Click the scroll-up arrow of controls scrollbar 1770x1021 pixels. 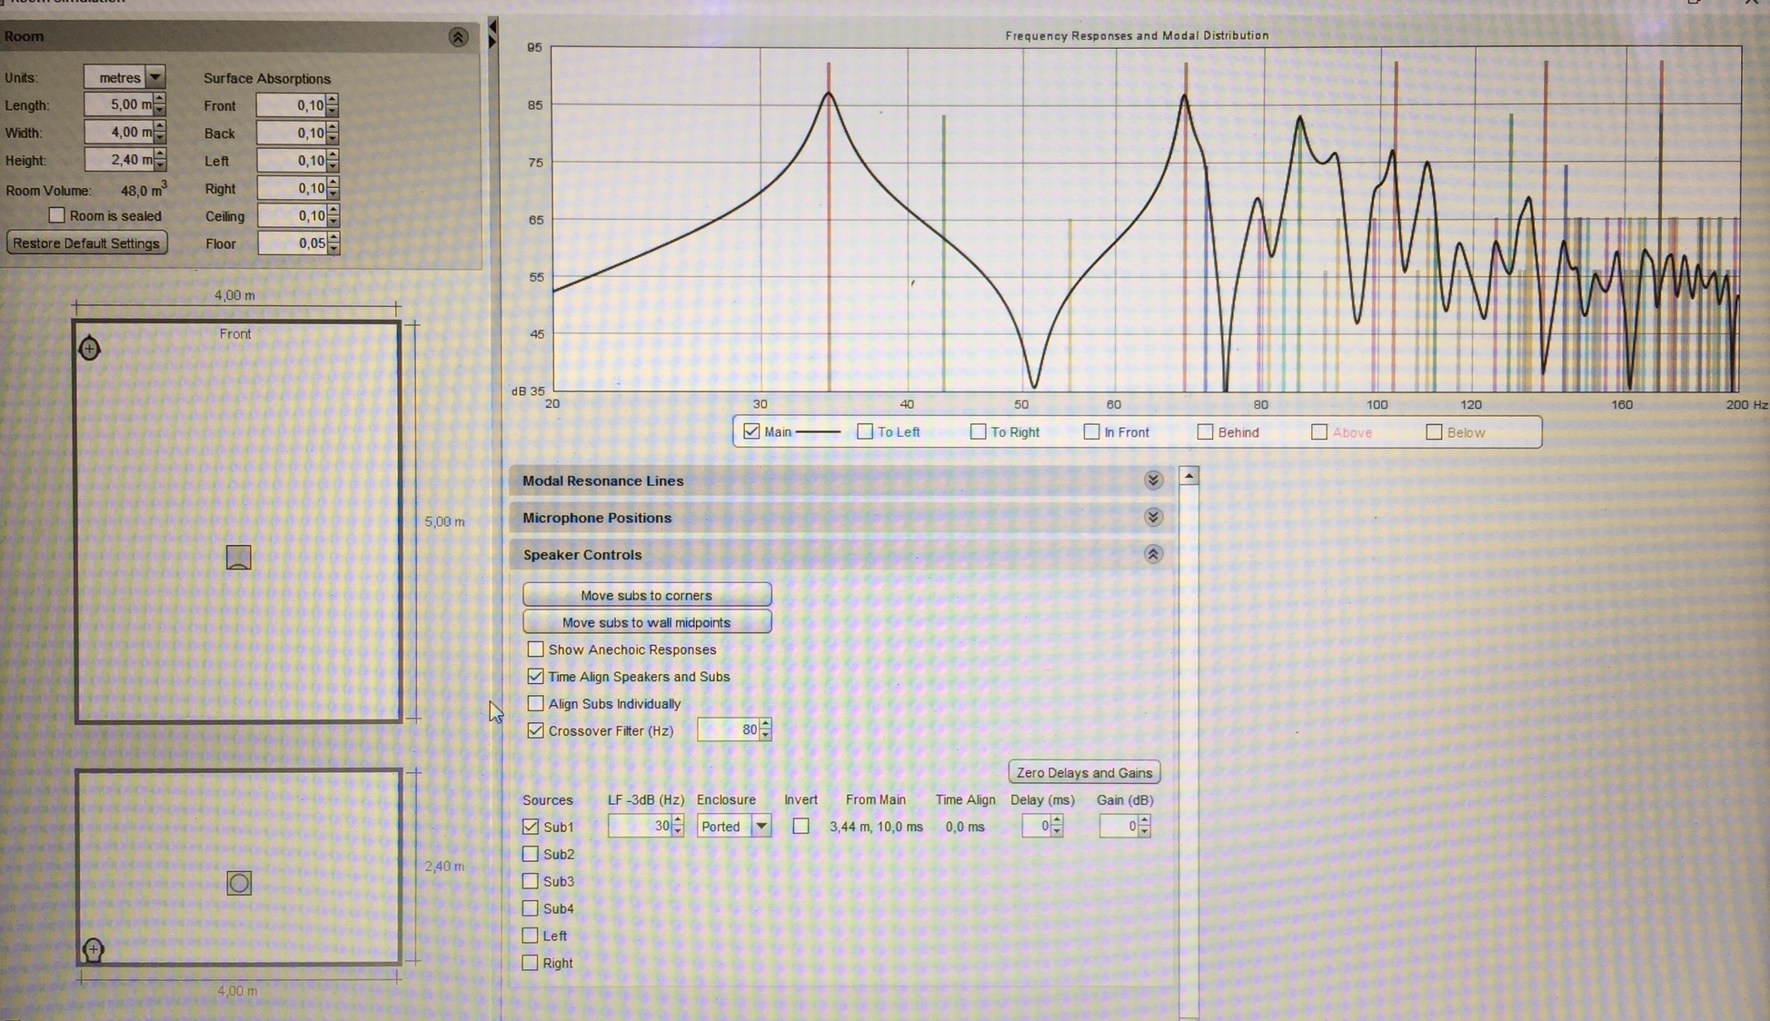[x=1188, y=475]
